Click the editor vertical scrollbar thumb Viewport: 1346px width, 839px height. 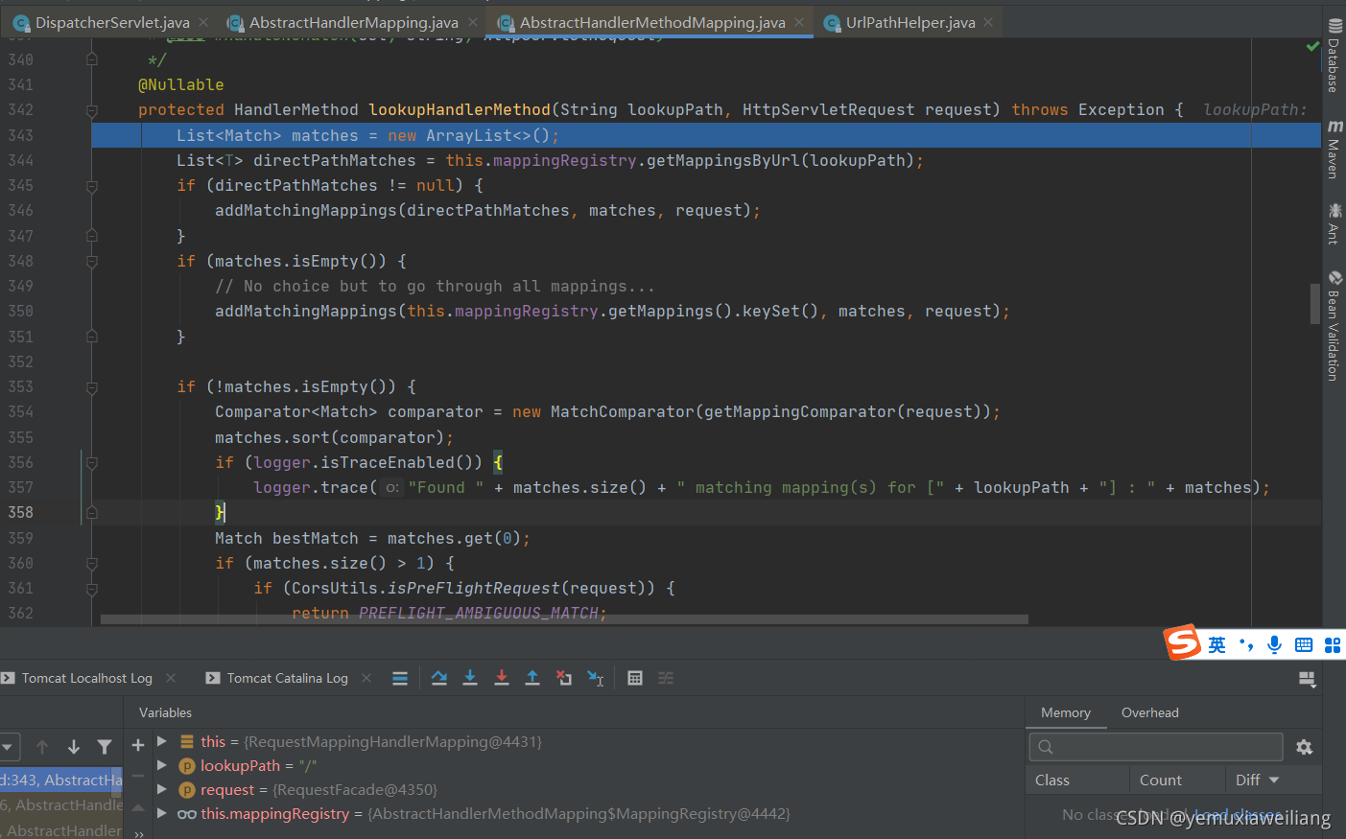(x=1315, y=304)
